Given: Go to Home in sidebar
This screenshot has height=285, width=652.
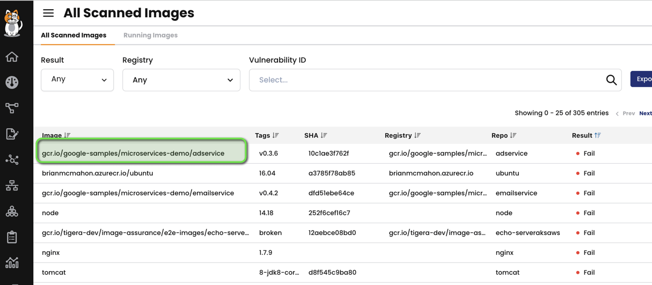Looking at the screenshot, I should click(x=12, y=56).
